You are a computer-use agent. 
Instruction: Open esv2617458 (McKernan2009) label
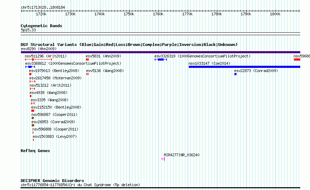pos(55,78)
